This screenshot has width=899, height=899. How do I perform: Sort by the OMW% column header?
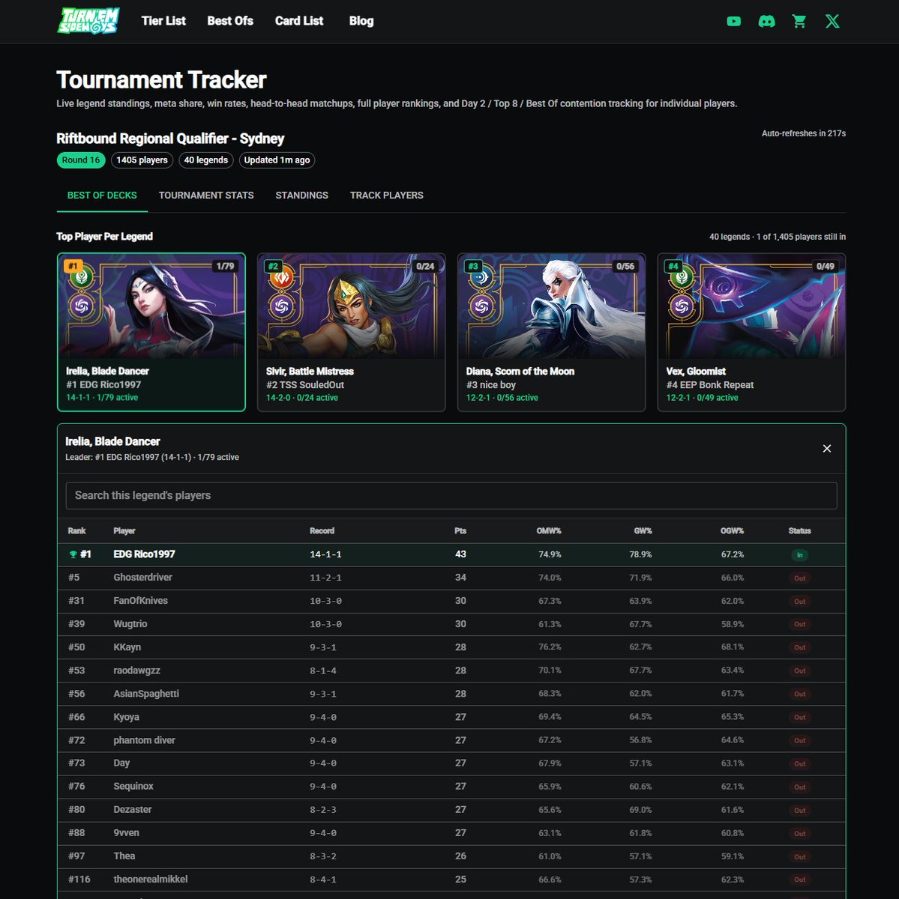[x=549, y=530]
